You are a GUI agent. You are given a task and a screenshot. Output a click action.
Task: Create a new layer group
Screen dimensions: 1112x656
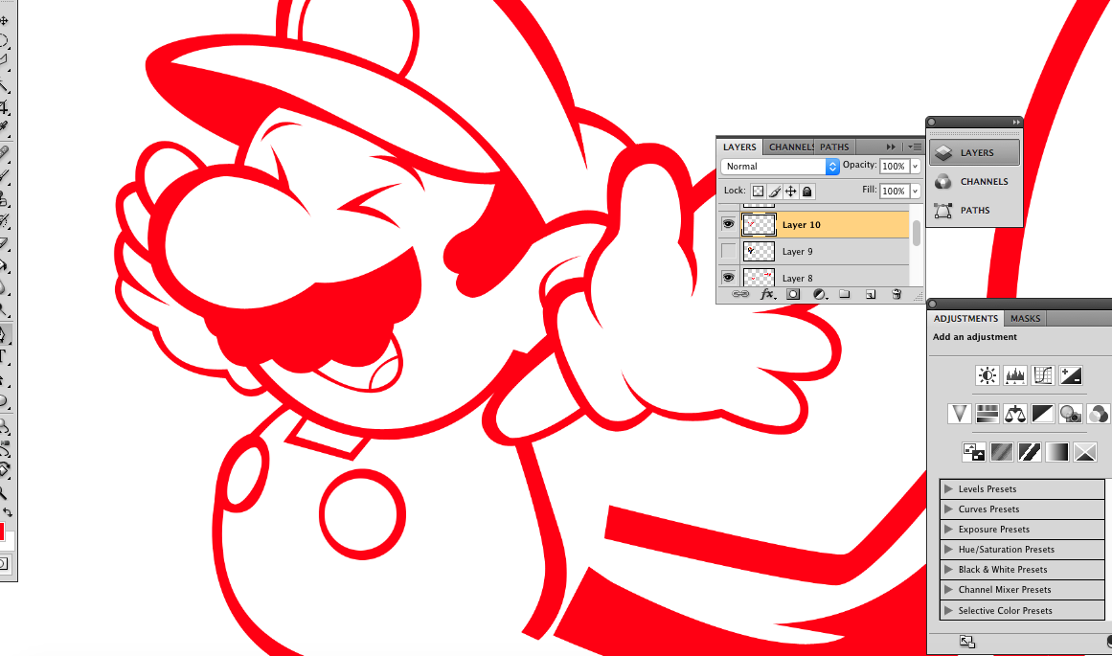point(844,294)
